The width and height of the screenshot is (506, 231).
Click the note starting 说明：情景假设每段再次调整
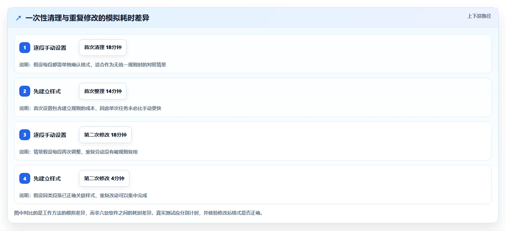(79, 152)
